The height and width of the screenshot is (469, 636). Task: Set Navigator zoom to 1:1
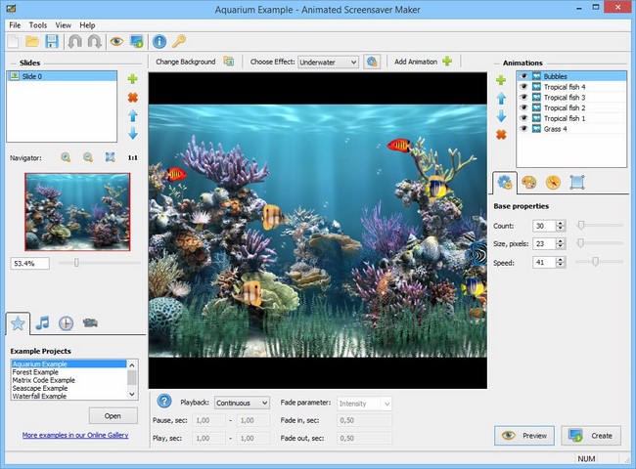tap(133, 157)
